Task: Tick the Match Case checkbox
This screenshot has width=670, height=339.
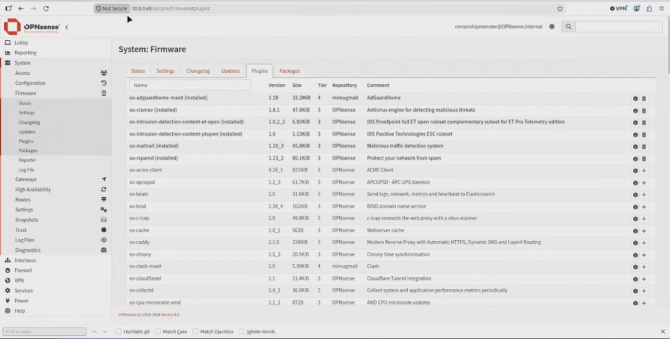Action: tap(158, 332)
